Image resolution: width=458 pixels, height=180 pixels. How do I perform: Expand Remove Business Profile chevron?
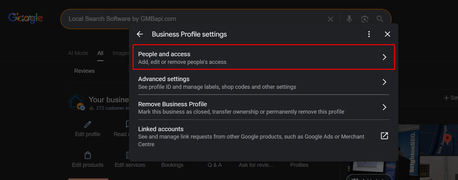tap(384, 107)
